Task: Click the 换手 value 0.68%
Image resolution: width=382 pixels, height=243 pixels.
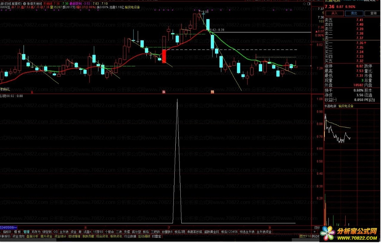Action: (x=358, y=90)
